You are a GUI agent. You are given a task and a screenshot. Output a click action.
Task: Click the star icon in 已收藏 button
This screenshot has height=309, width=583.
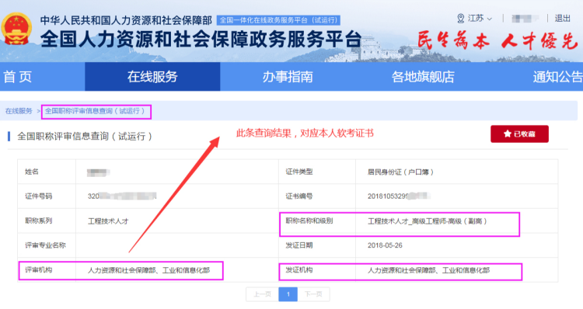click(x=507, y=134)
